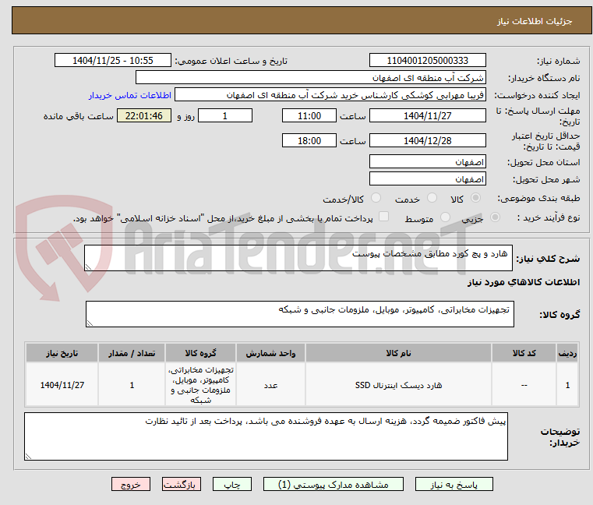Click the delivery city field شهر محل تحویل
The height and width of the screenshot is (505, 593).
(427, 179)
